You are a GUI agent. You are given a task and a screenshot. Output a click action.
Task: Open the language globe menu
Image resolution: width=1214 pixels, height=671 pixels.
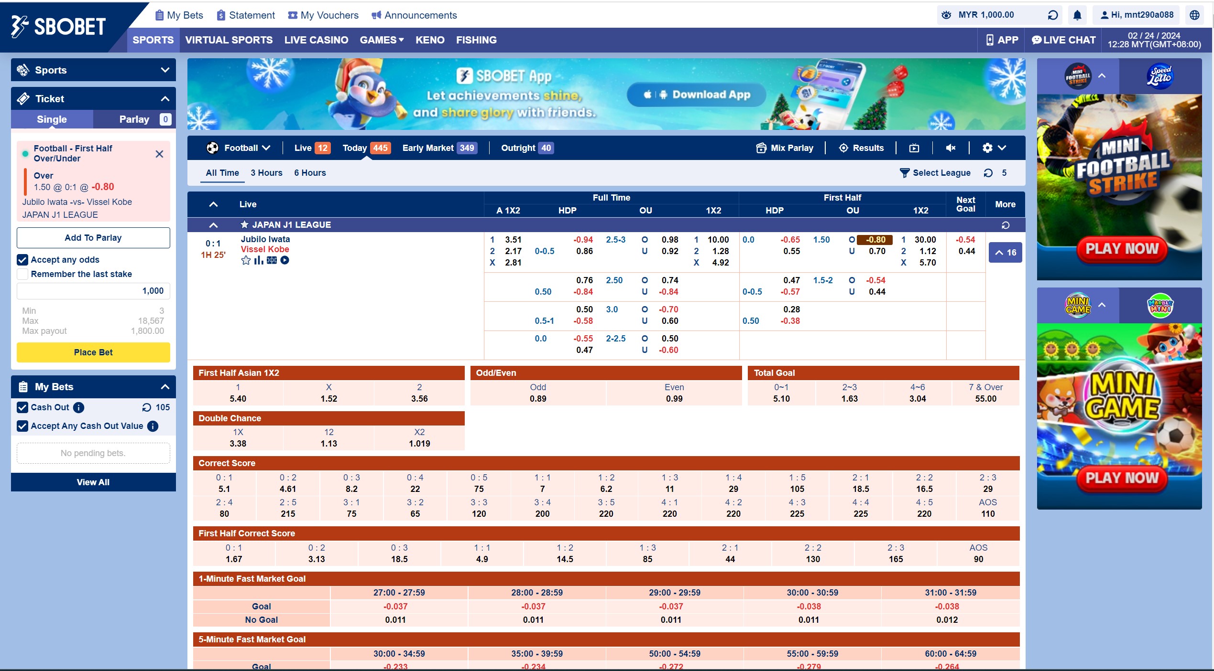(x=1194, y=15)
